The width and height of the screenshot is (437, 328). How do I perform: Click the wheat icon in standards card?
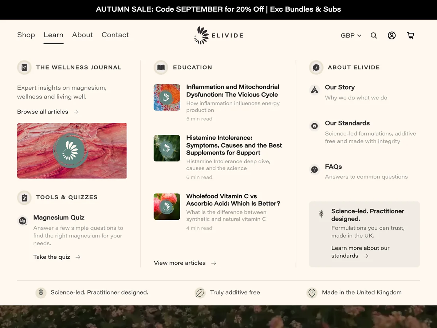pos(321,214)
